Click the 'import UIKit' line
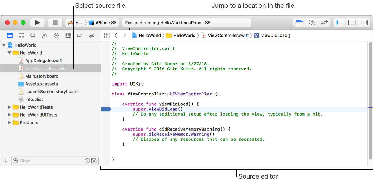The height and width of the screenshot is (182, 374). 127,84
